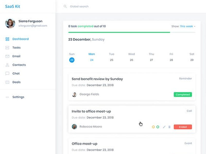
Task: Click the red Ended status button
Action: coord(183,127)
